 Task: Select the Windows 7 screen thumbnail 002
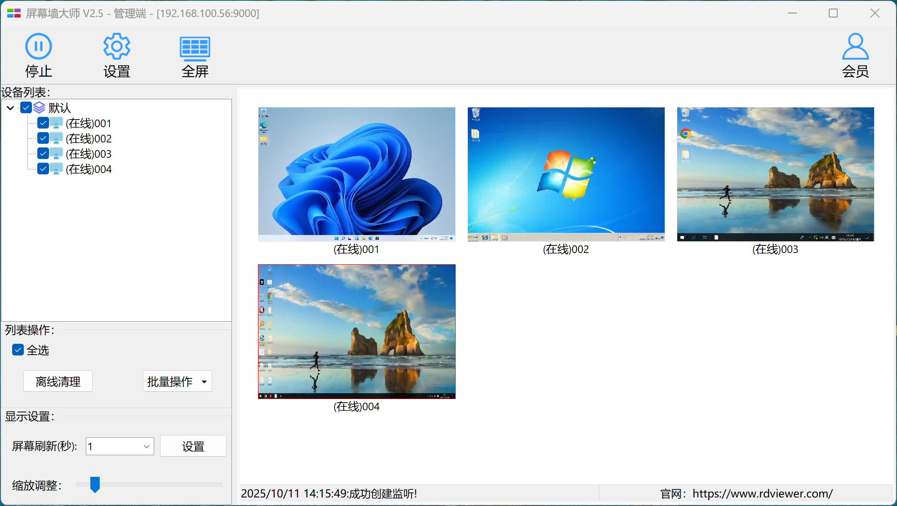566,174
